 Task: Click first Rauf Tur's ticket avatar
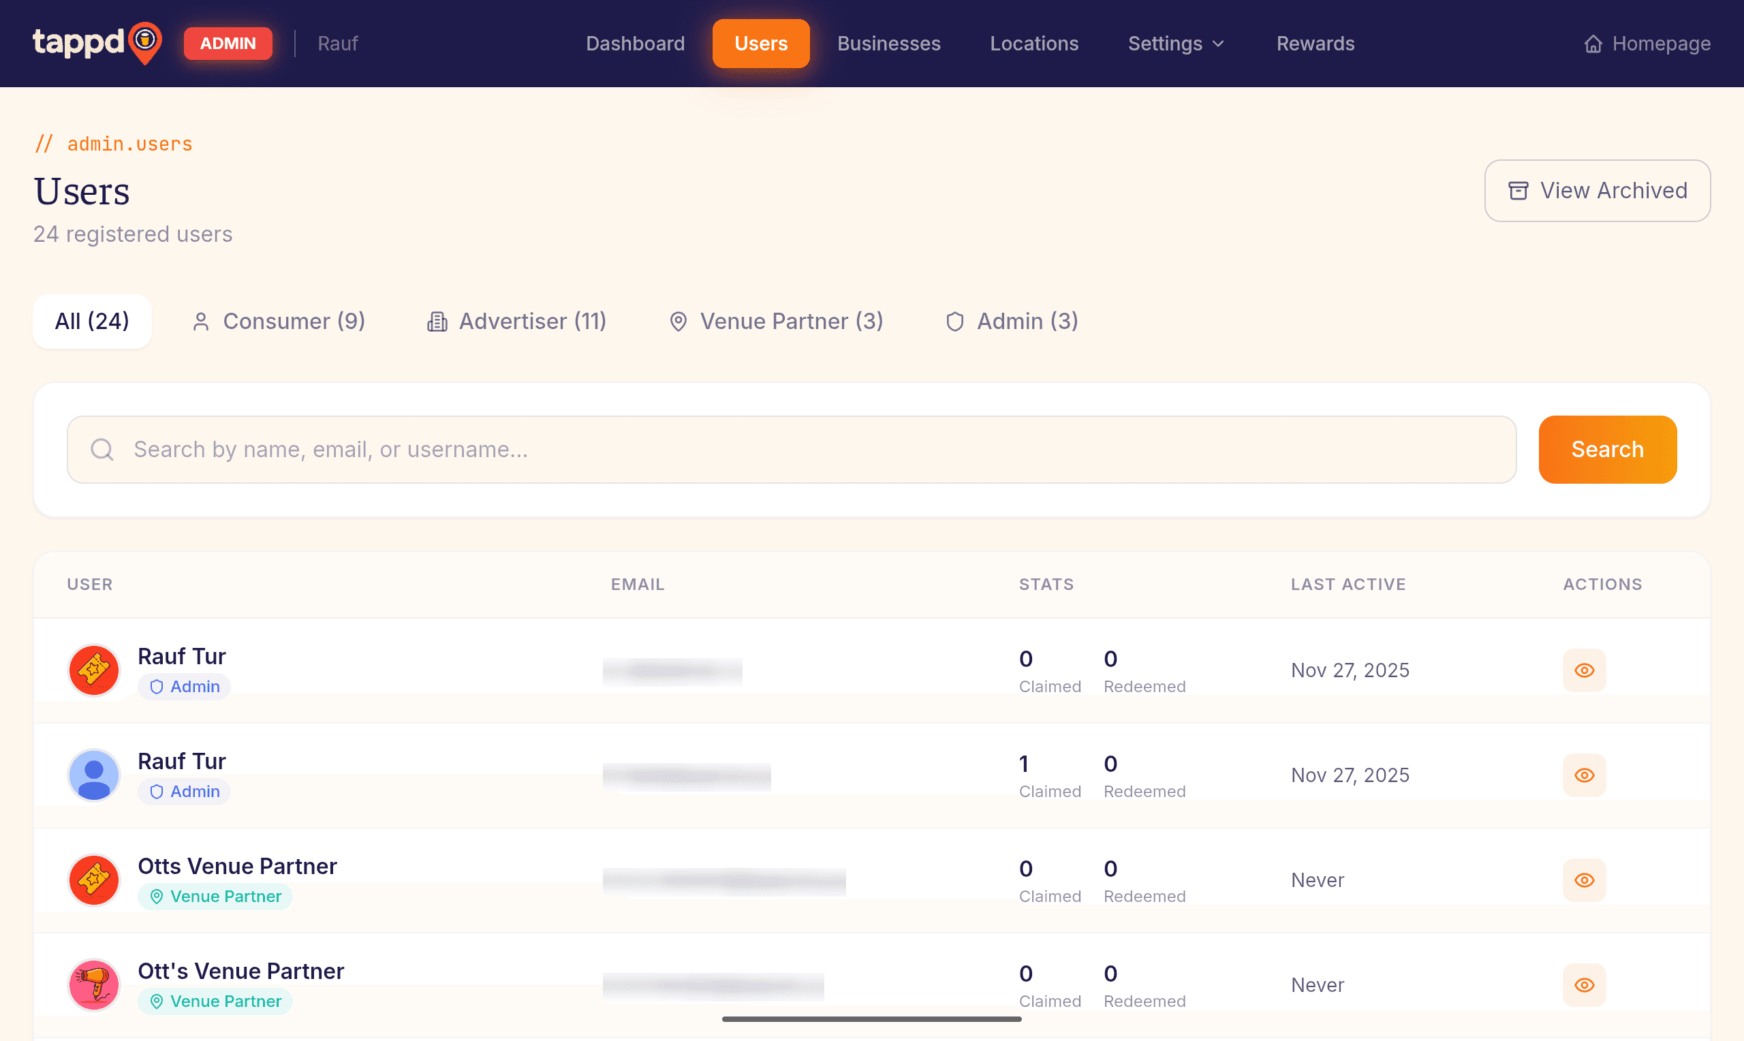pos(93,670)
